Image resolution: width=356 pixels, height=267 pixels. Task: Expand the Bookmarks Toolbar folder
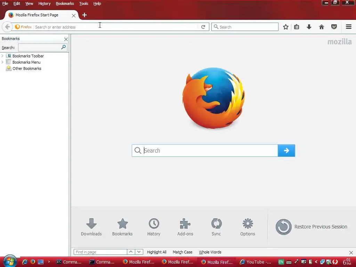point(2,56)
